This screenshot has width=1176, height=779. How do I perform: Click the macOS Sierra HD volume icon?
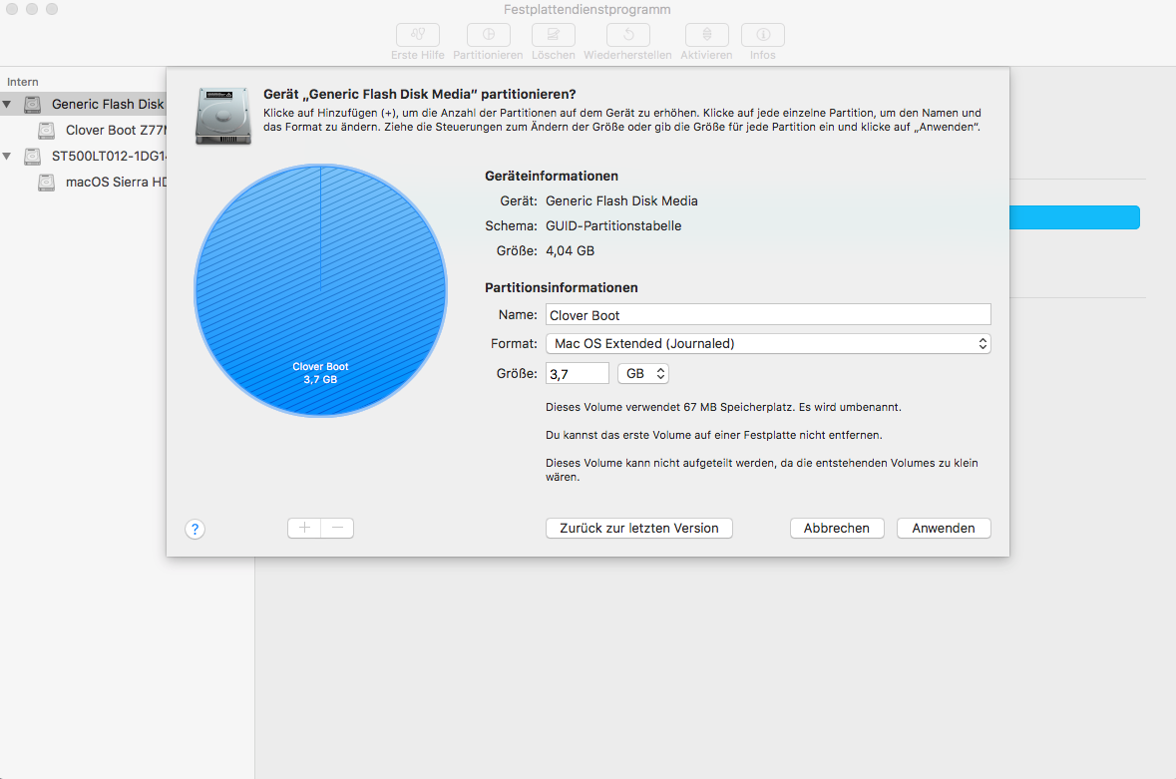(47, 183)
